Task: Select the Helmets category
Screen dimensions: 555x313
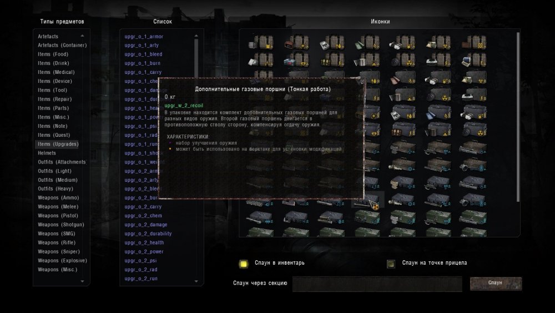Action: [47, 153]
